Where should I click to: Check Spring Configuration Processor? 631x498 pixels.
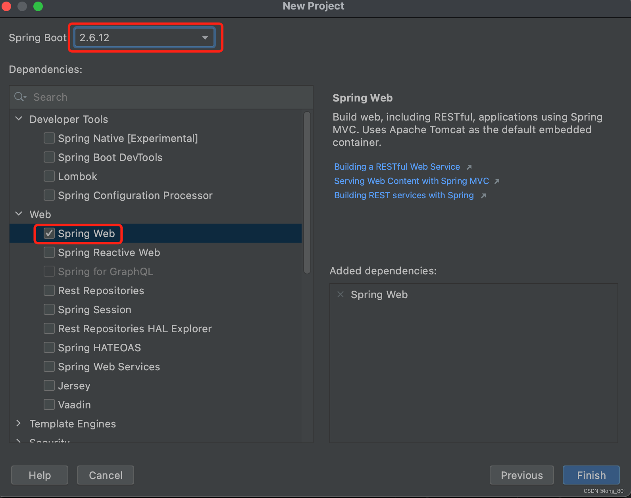(49, 195)
